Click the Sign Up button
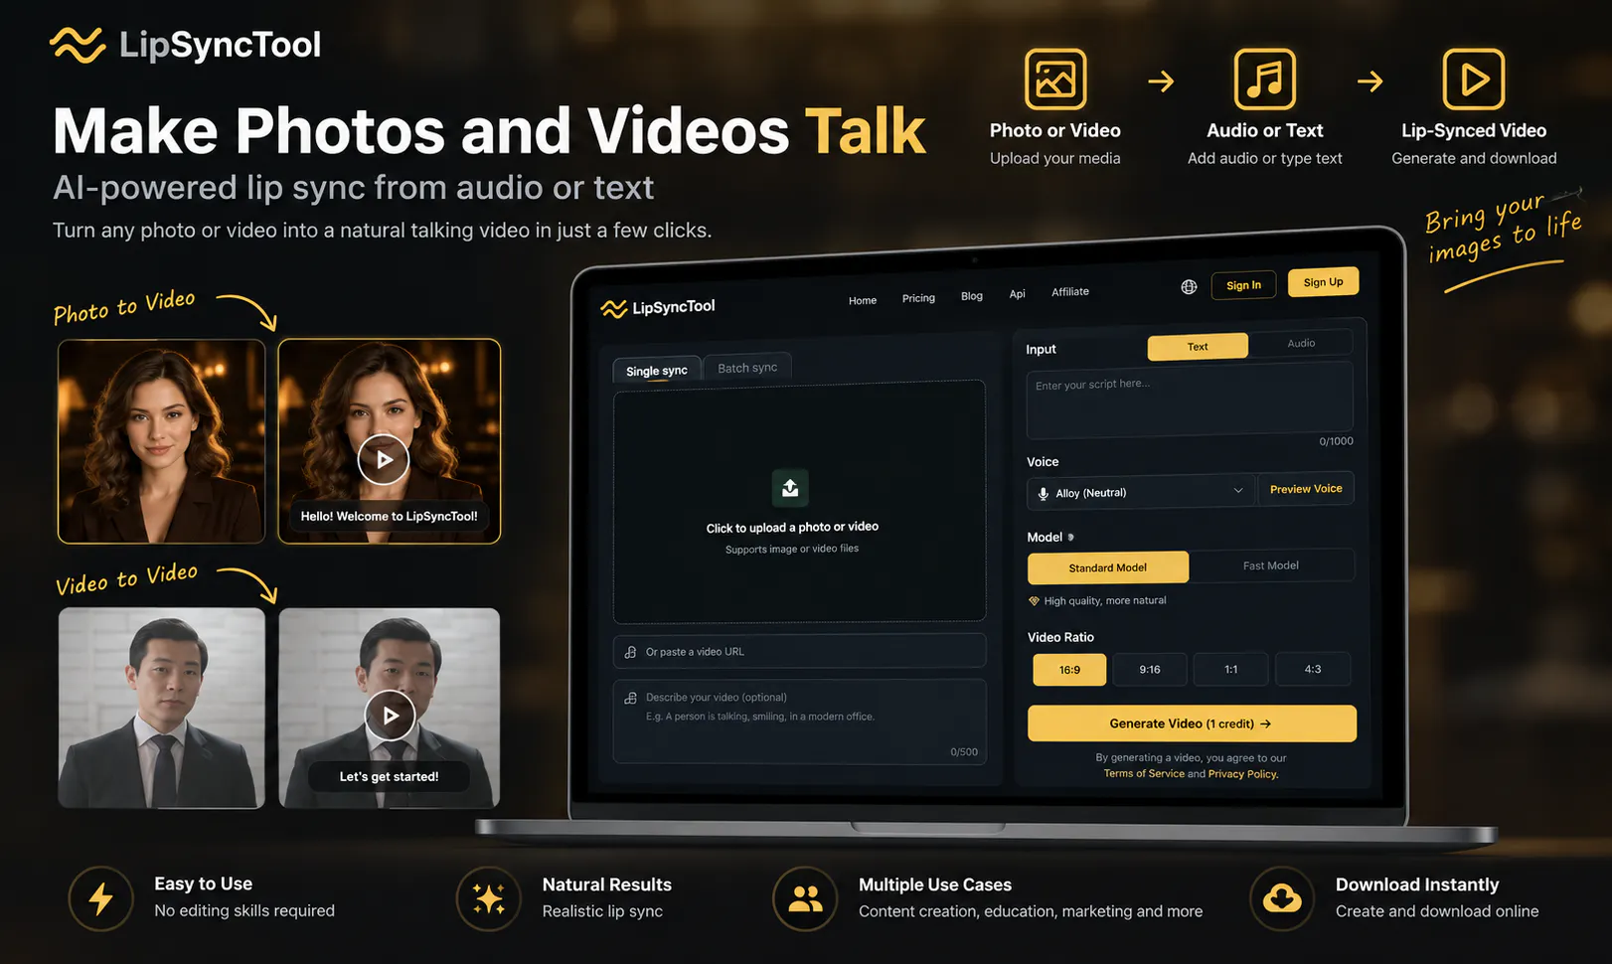 [1323, 282]
